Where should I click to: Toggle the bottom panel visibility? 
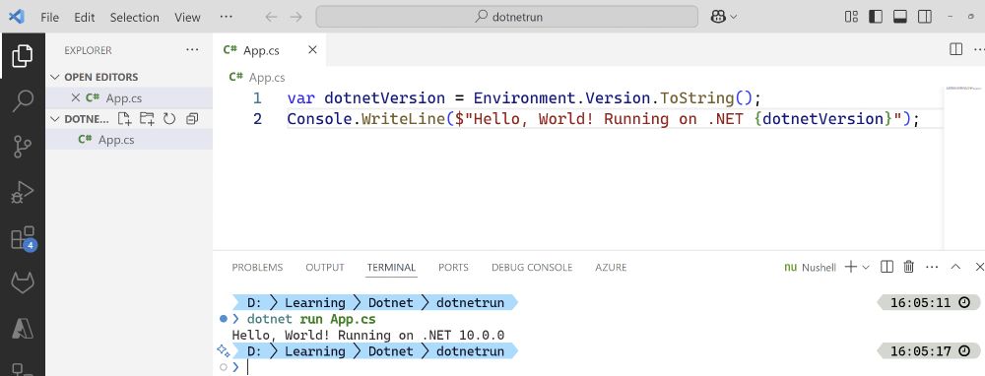point(899,17)
